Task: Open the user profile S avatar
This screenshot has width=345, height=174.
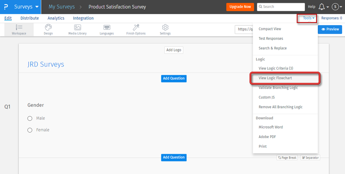Action: [x=335, y=7]
